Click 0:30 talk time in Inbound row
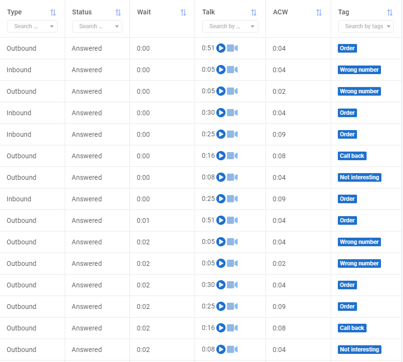The width and height of the screenshot is (403, 362). 208,113
